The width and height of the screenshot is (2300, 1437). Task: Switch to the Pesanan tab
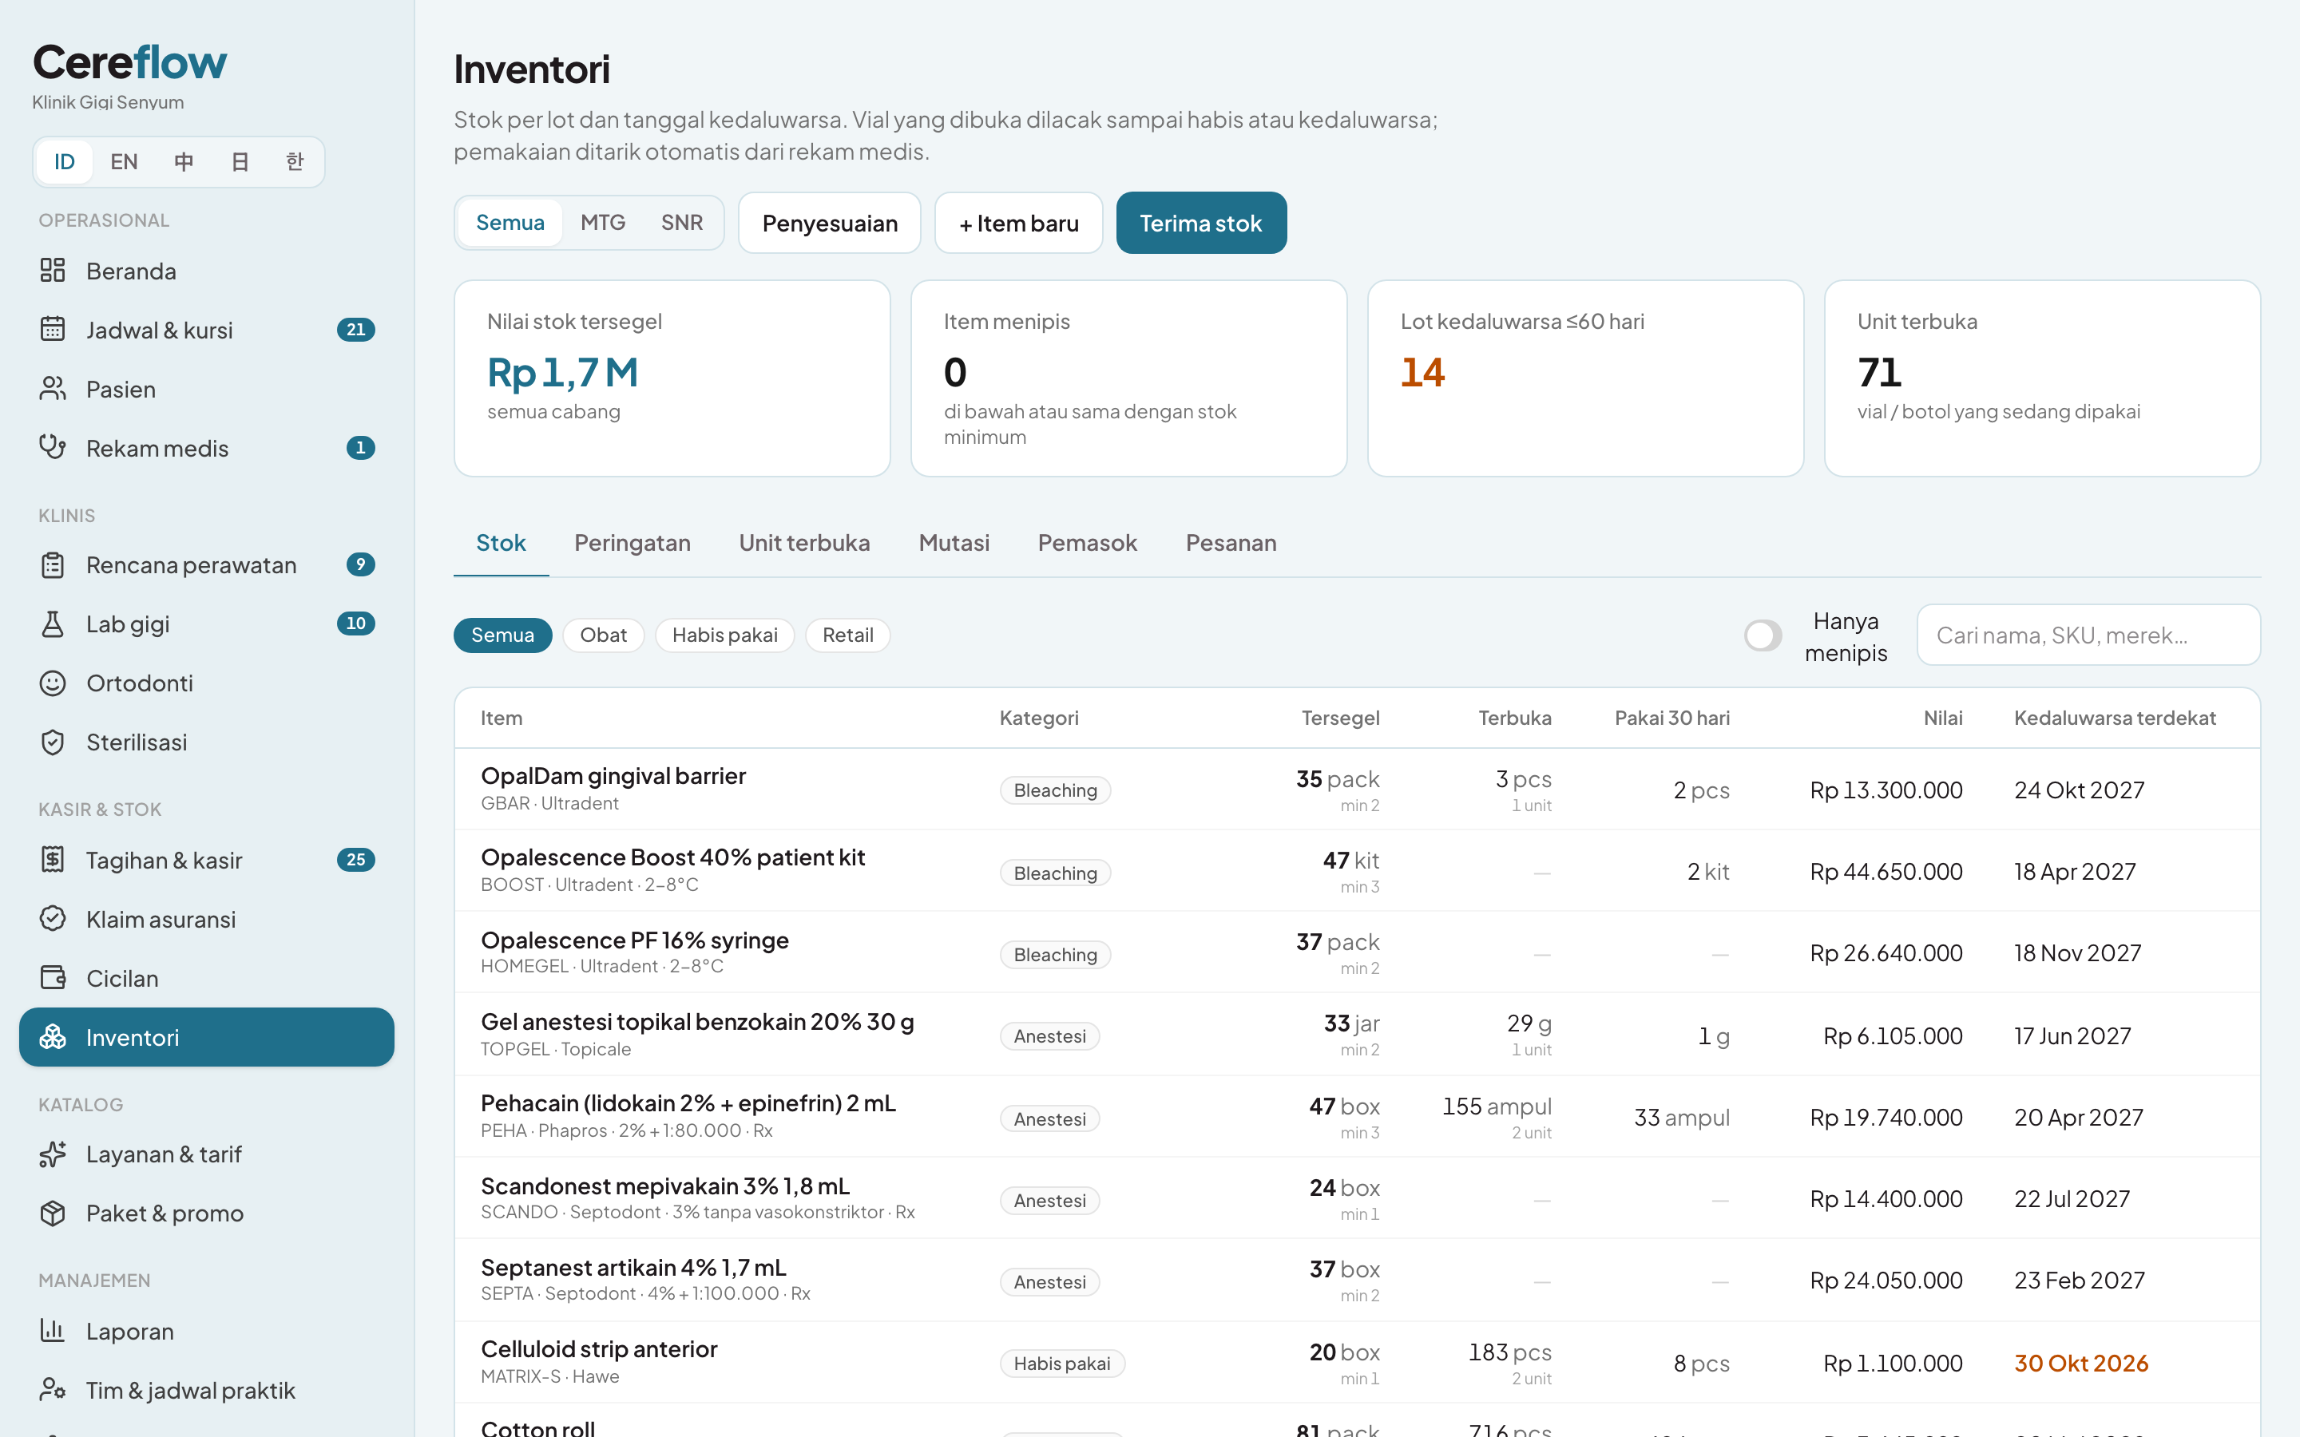[x=1231, y=543]
